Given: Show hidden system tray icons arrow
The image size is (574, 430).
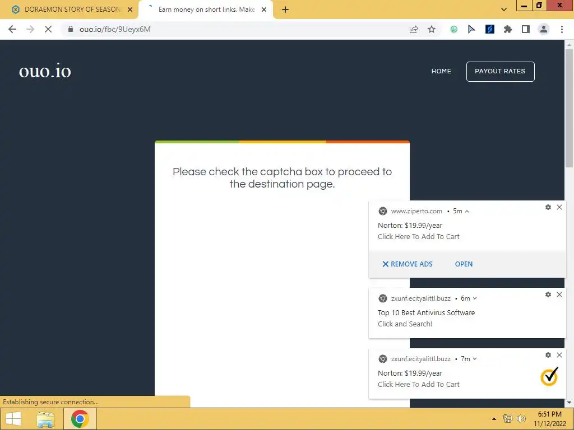Looking at the screenshot, I should [494, 419].
